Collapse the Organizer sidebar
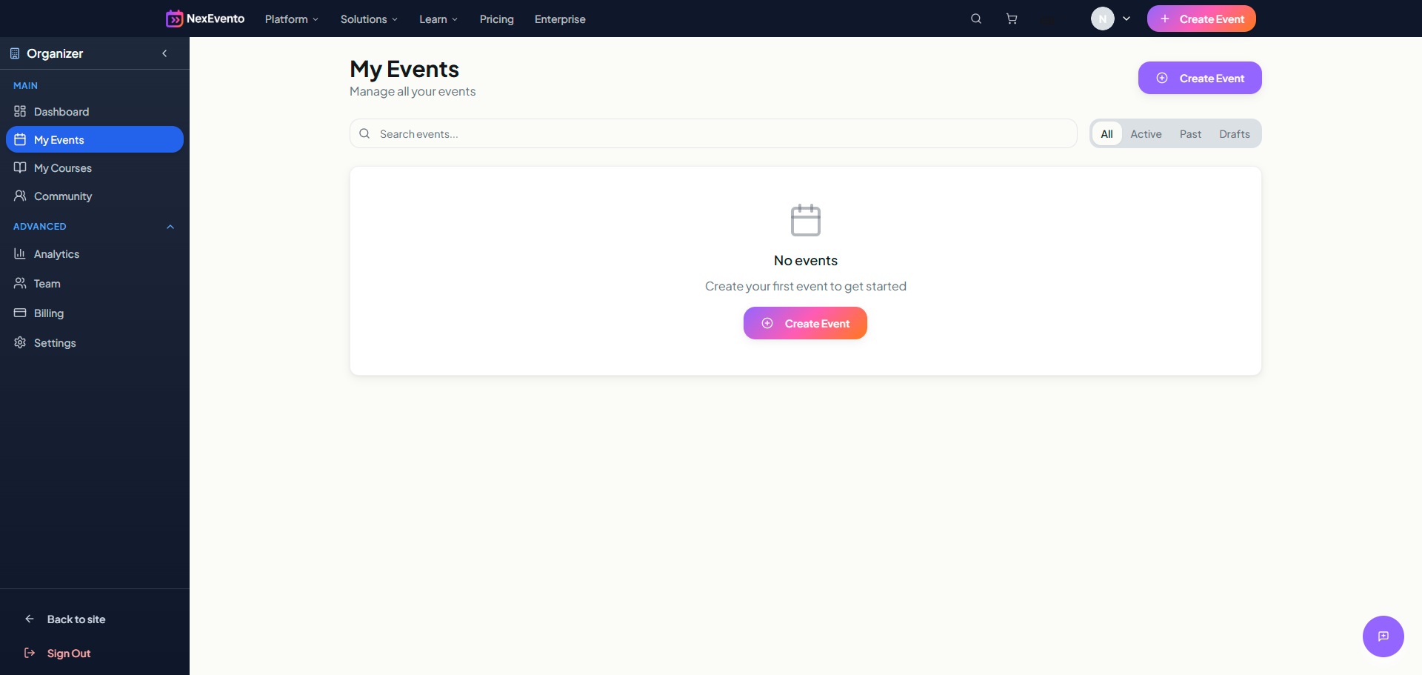1422x675 pixels. [x=164, y=53]
